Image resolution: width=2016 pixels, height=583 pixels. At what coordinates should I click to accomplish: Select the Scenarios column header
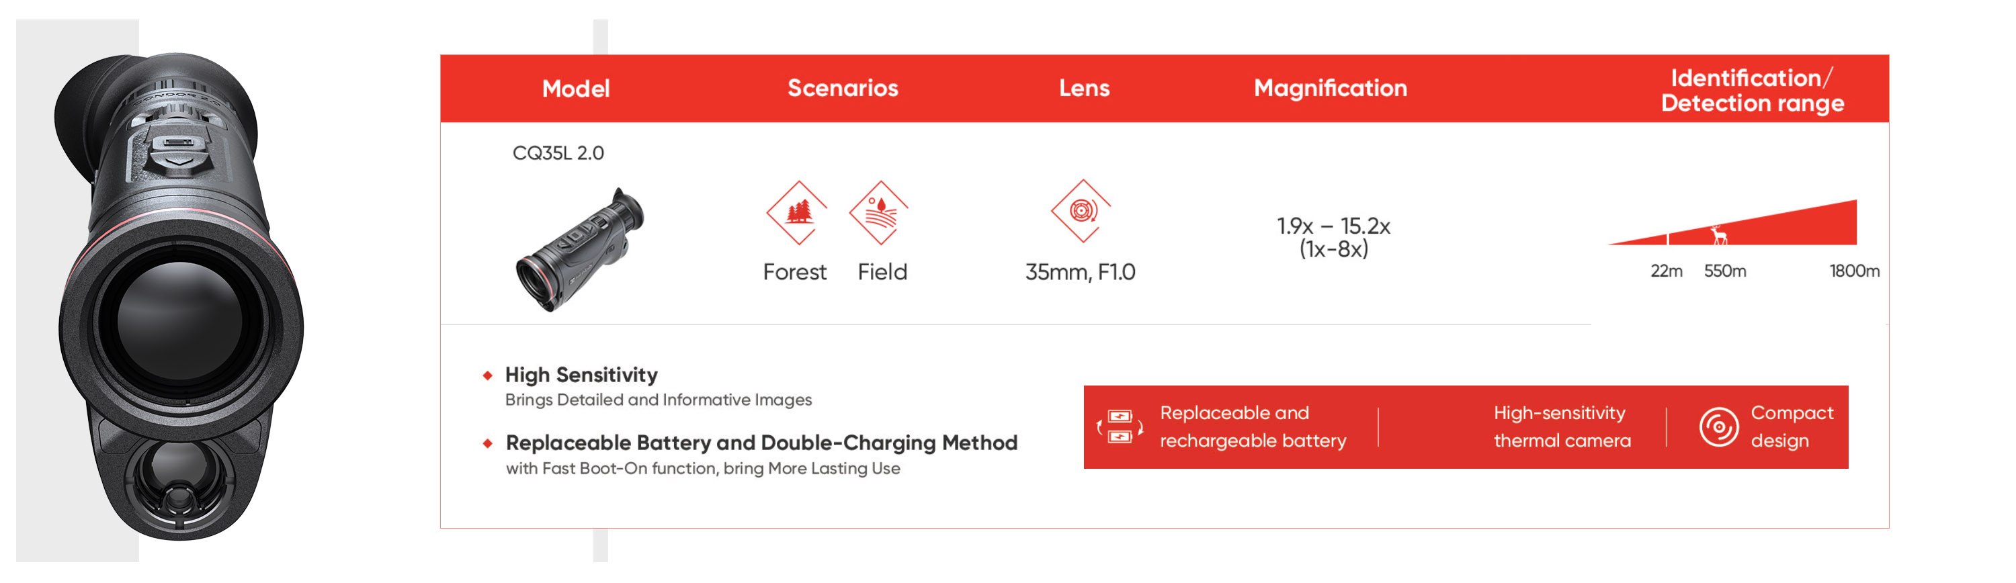click(x=842, y=87)
